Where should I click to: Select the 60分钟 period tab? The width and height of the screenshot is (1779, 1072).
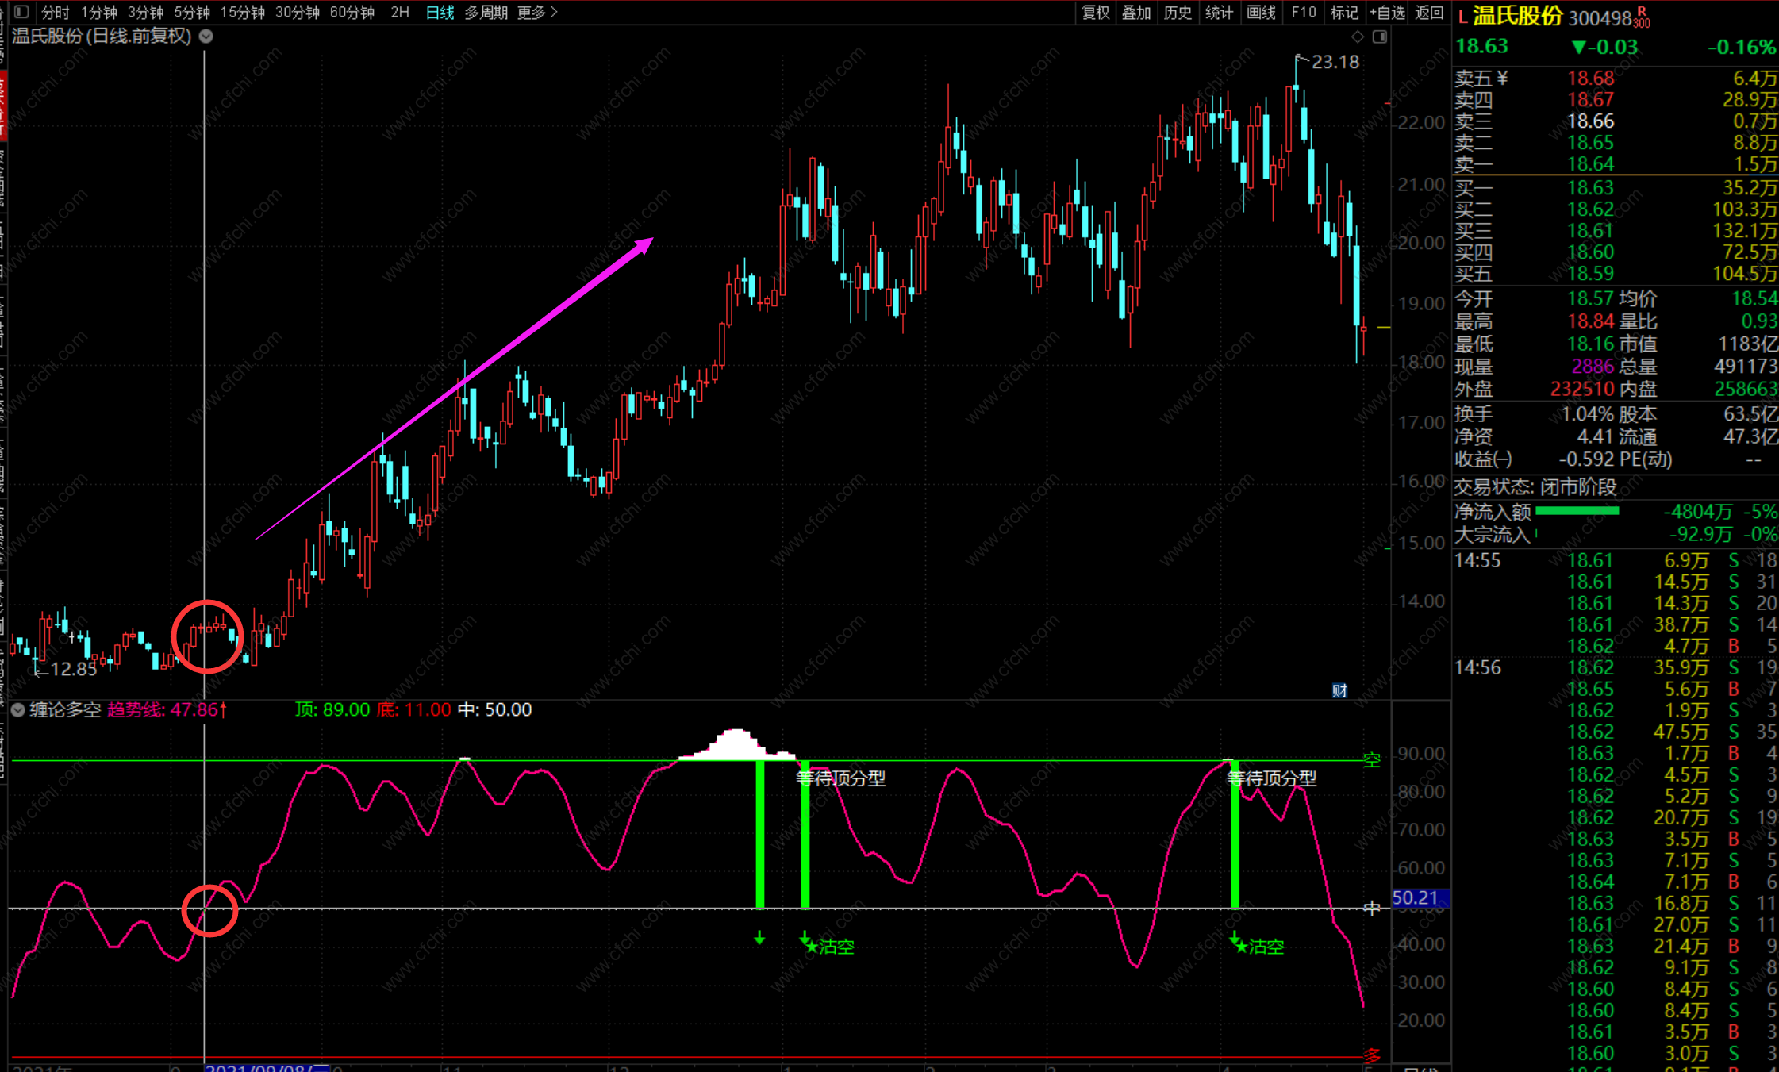[x=352, y=12]
